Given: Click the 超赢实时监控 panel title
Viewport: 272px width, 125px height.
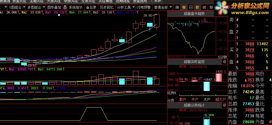Looking at the screenshot, I should (194, 61).
